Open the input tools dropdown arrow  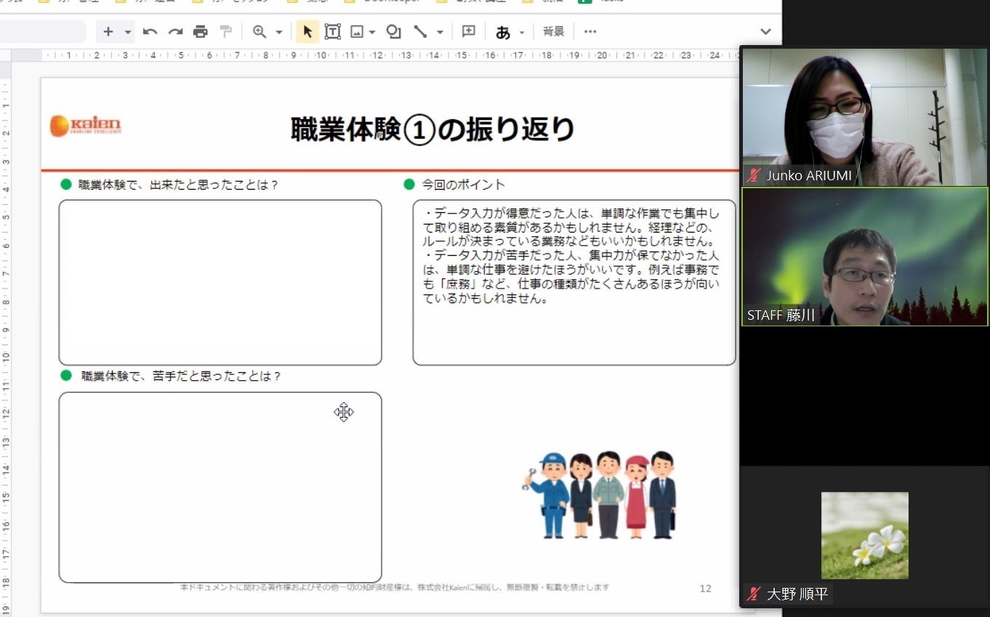(x=522, y=33)
